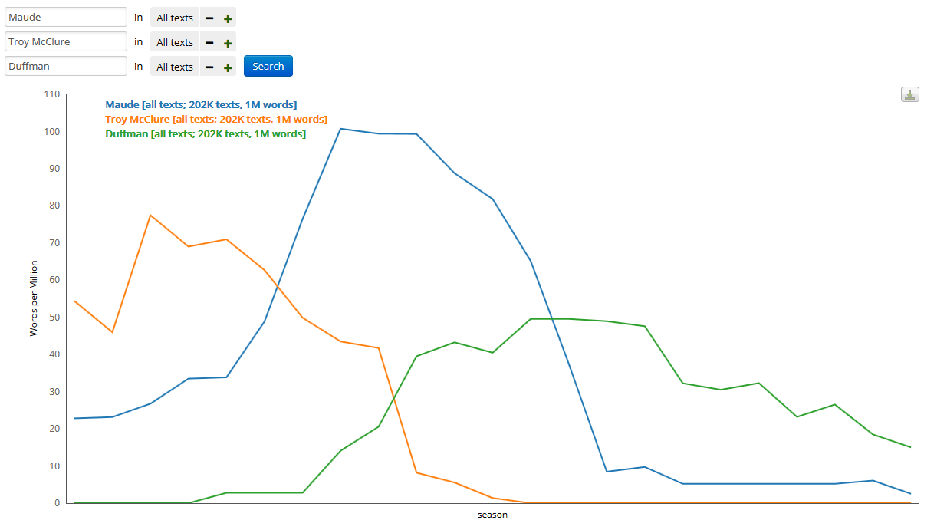
Task: Toggle the Troy McClure series via orange legend label
Action: tap(216, 119)
